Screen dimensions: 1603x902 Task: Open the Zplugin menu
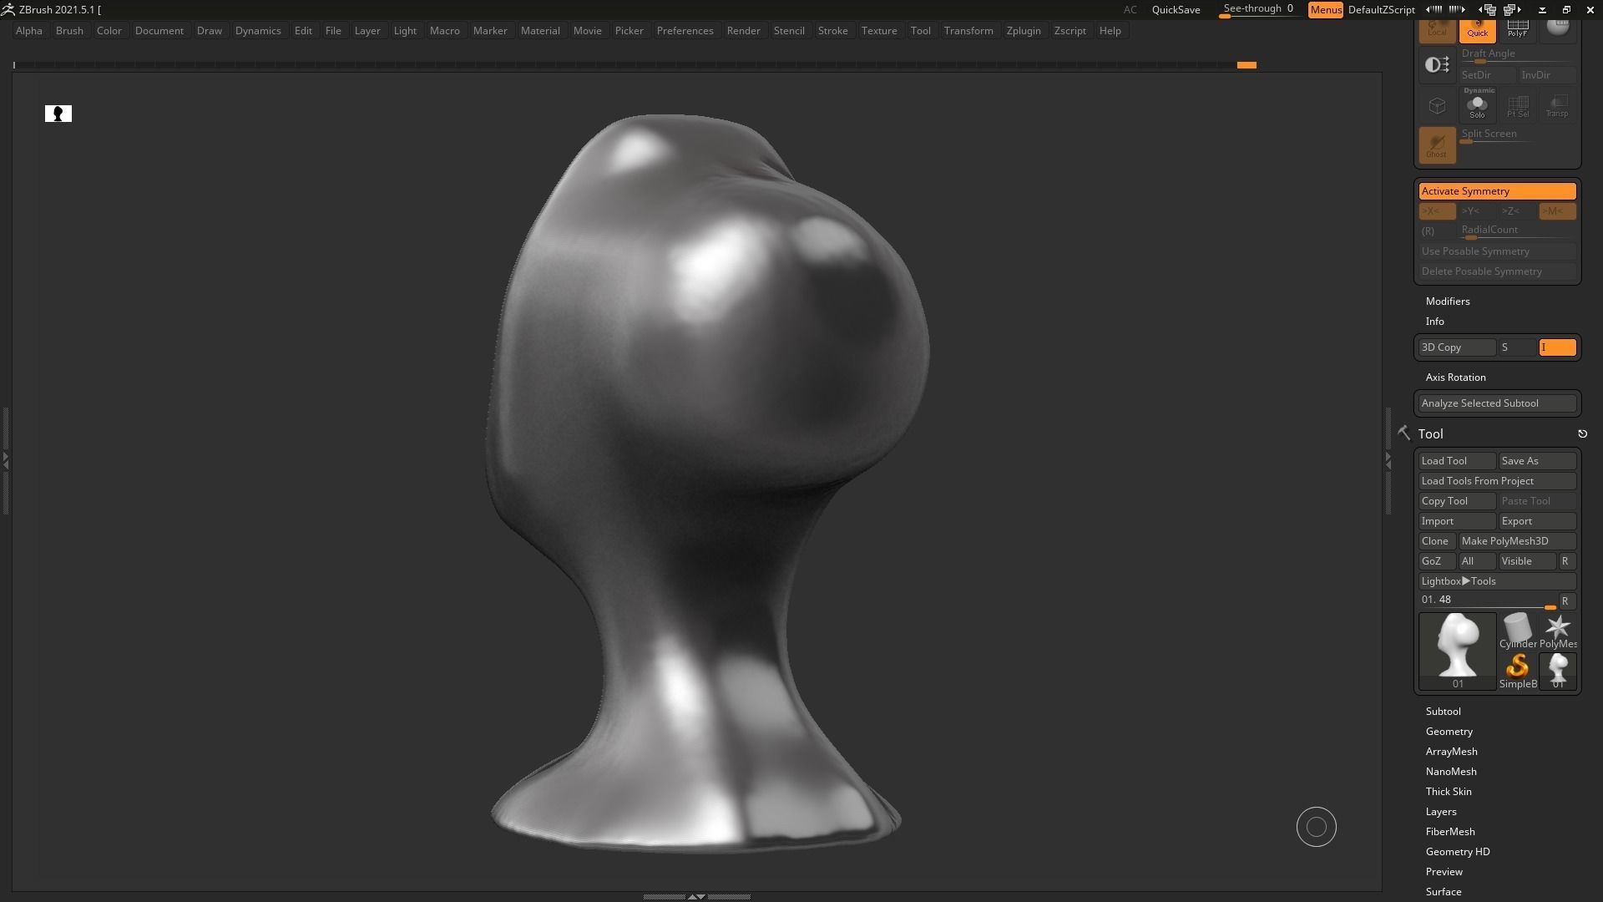(x=1024, y=31)
